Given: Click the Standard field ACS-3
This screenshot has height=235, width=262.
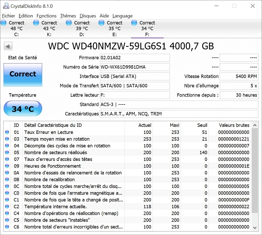Looking at the screenshot, I should [x=179, y=105].
